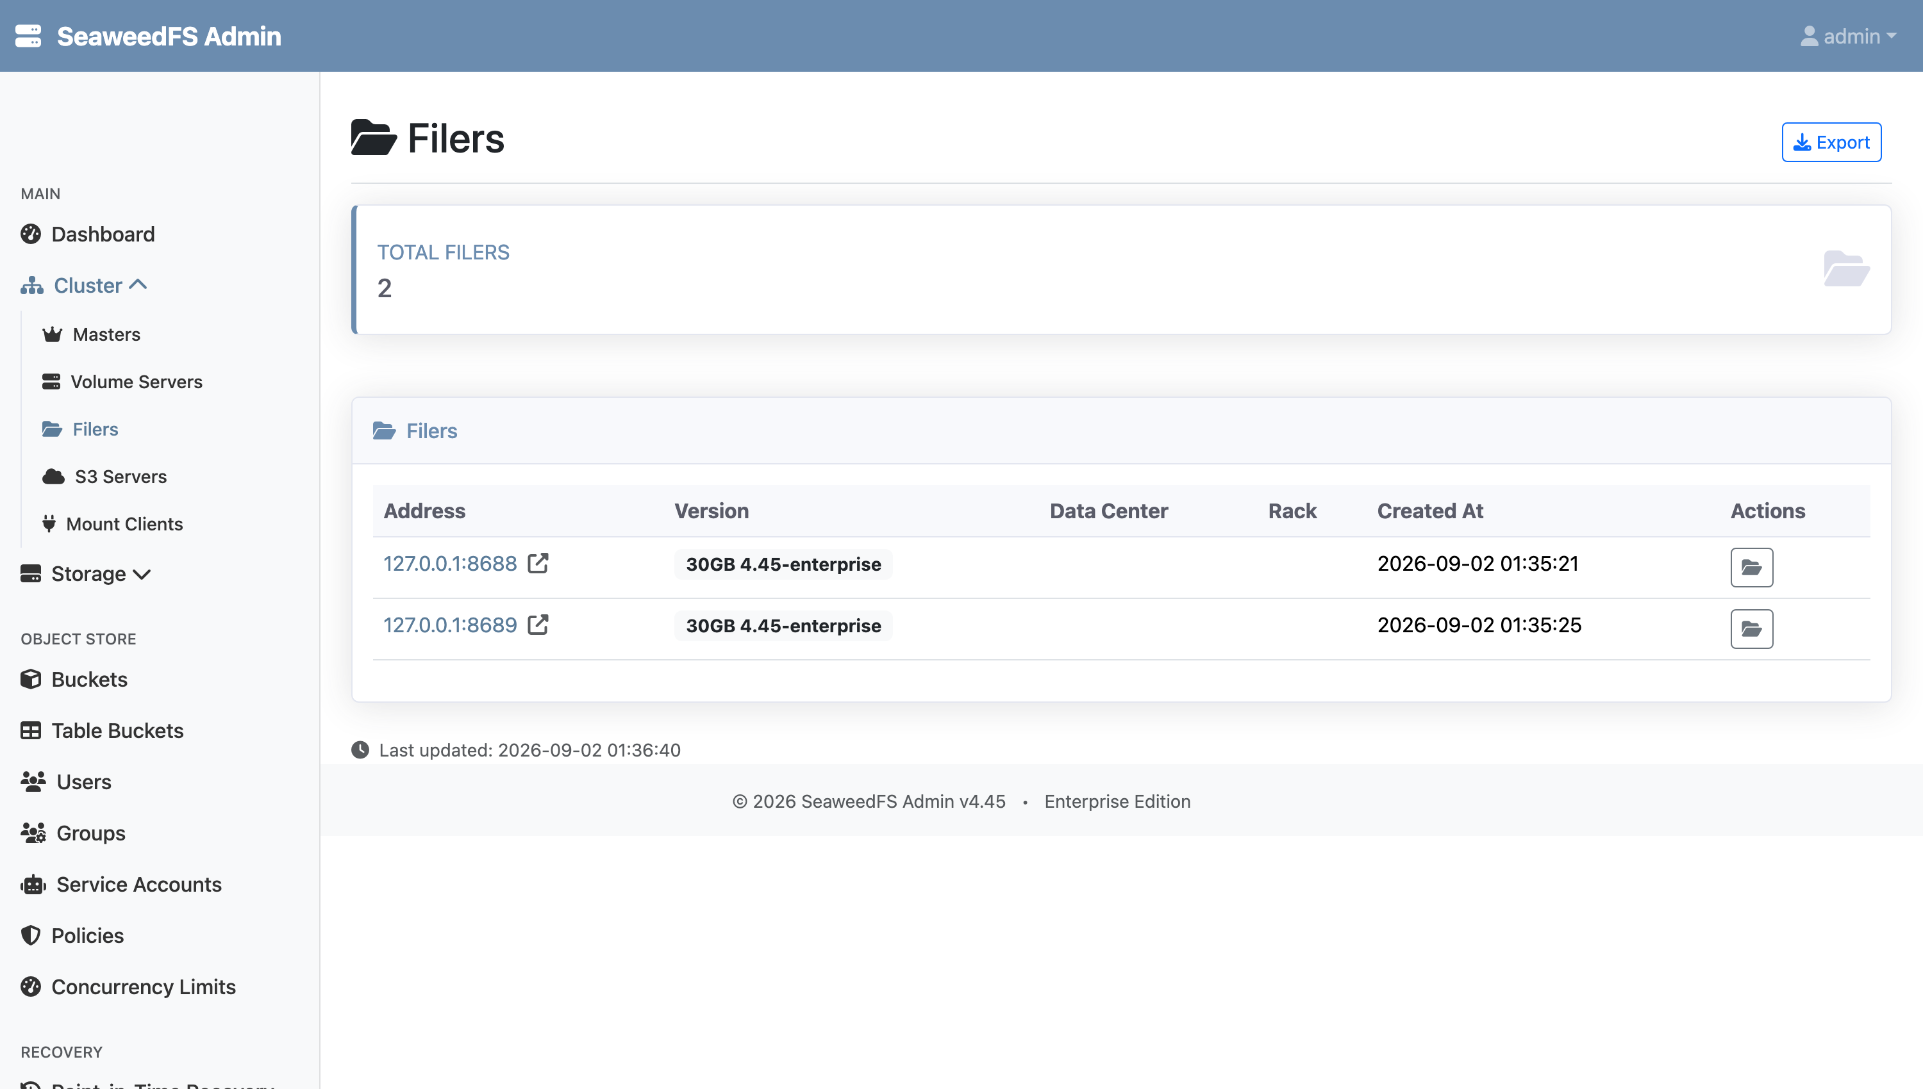Viewport: 1923px width, 1089px height.
Task: Click external link icon beside 127.0.0.1:8689
Action: point(538,625)
